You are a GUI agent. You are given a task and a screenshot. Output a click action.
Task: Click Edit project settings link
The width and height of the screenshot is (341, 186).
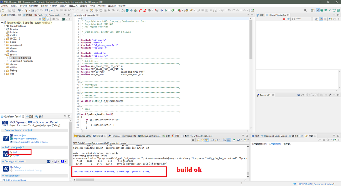(x=16, y=180)
